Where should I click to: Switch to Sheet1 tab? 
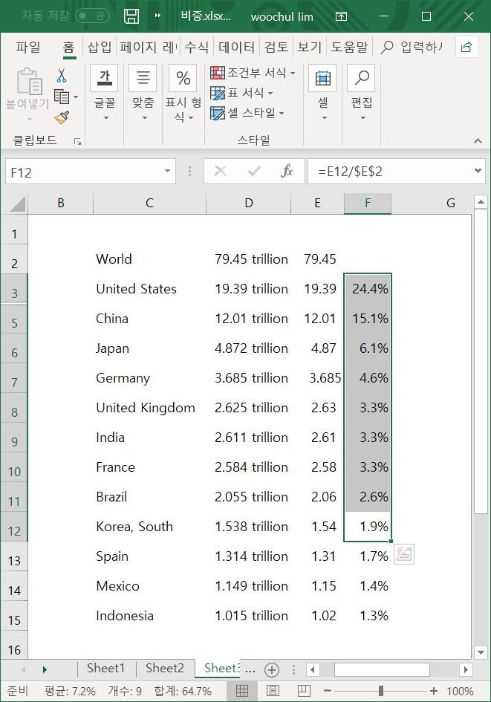105,668
